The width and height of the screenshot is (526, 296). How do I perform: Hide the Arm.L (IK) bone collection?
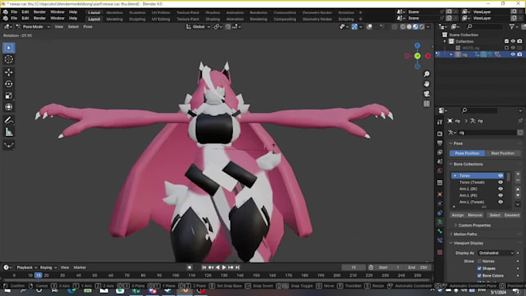coord(500,189)
